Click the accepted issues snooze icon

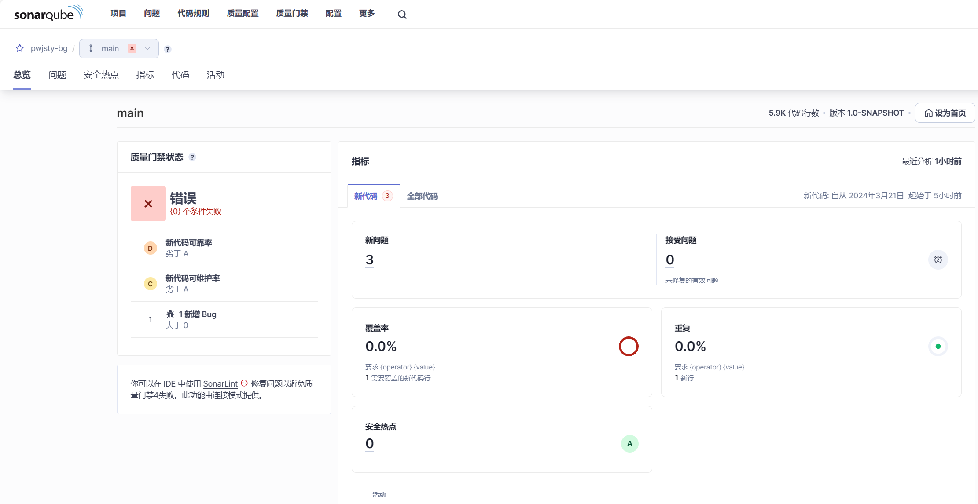point(938,260)
